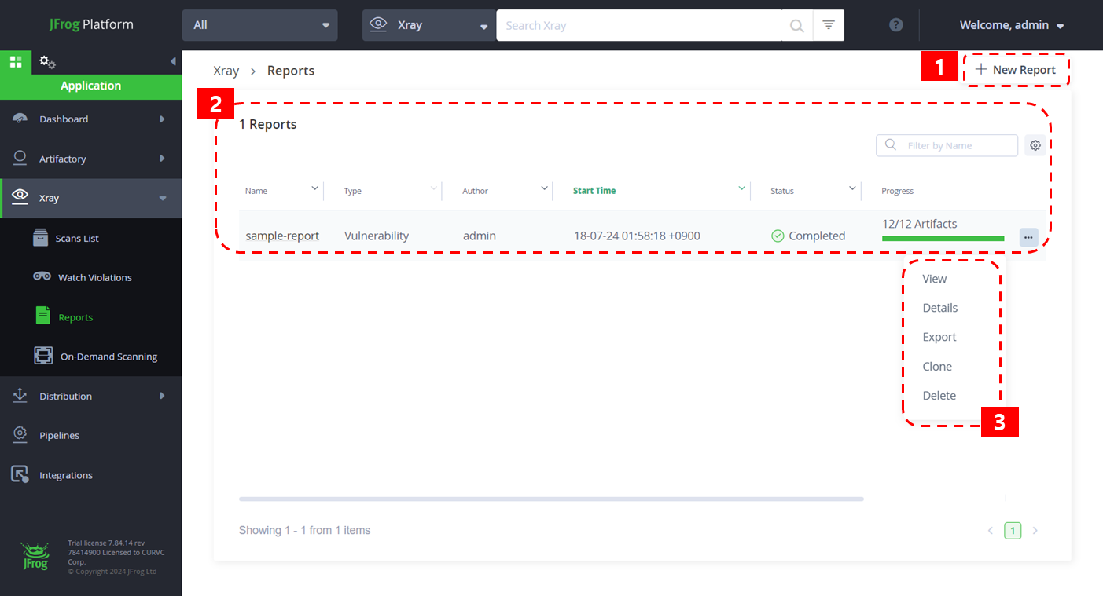
Task: Open the Xray search scope dropdown
Action: click(x=429, y=25)
